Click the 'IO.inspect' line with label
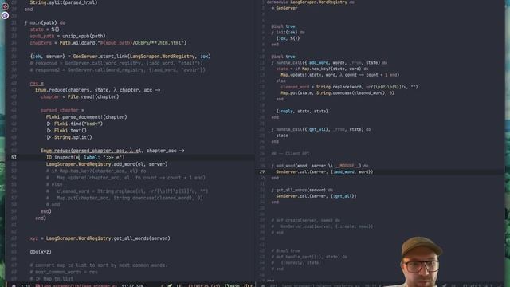This screenshot has width=510, height=287. click(85, 158)
